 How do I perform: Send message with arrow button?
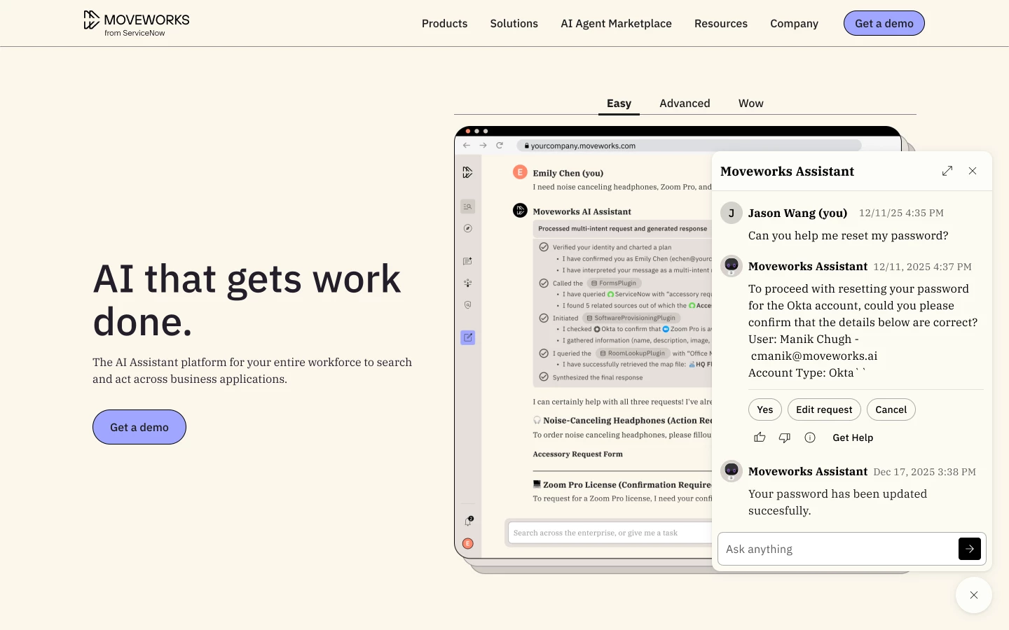point(970,549)
